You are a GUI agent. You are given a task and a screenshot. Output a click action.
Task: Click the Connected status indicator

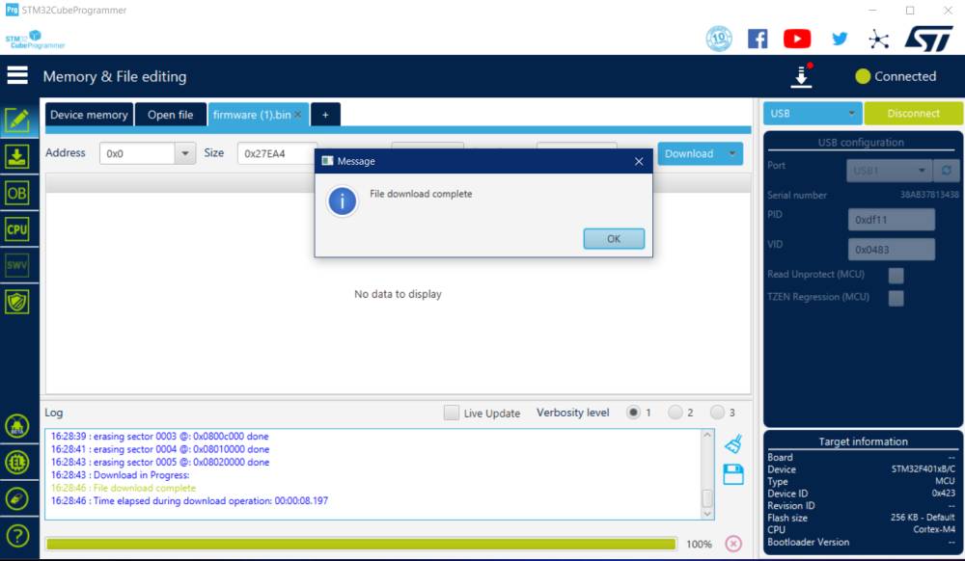(x=896, y=76)
